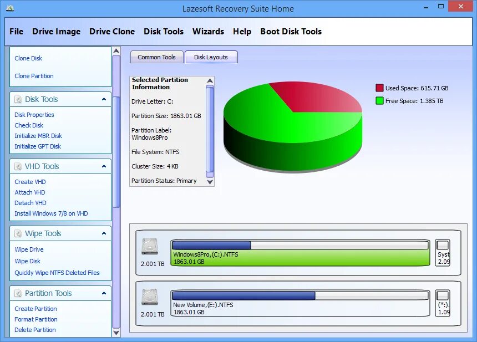
Task: Click the Lazesoft app icon in title bar
Action: click(x=10, y=8)
